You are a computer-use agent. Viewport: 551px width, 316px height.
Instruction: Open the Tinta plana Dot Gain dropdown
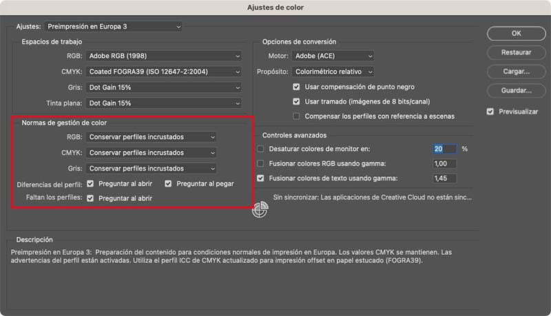[x=163, y=103]
